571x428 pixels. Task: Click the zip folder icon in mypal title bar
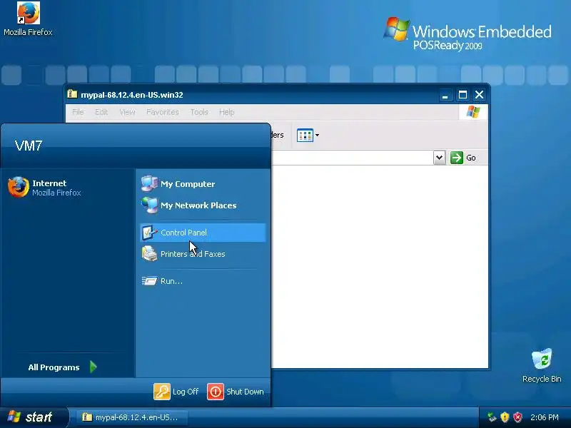(x=72, y=94)
